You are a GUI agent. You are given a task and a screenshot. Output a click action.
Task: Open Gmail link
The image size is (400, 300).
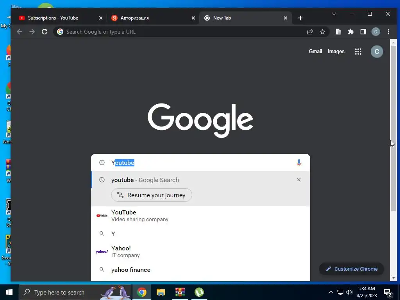(x=315, y=51)
